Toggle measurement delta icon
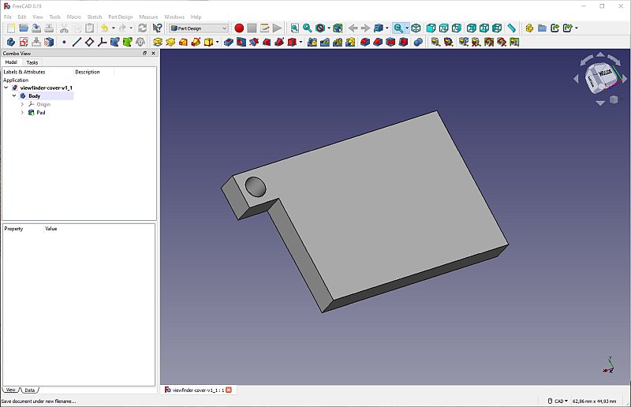The width and height of the screenshot is (631, 407). tap(514, 42)
